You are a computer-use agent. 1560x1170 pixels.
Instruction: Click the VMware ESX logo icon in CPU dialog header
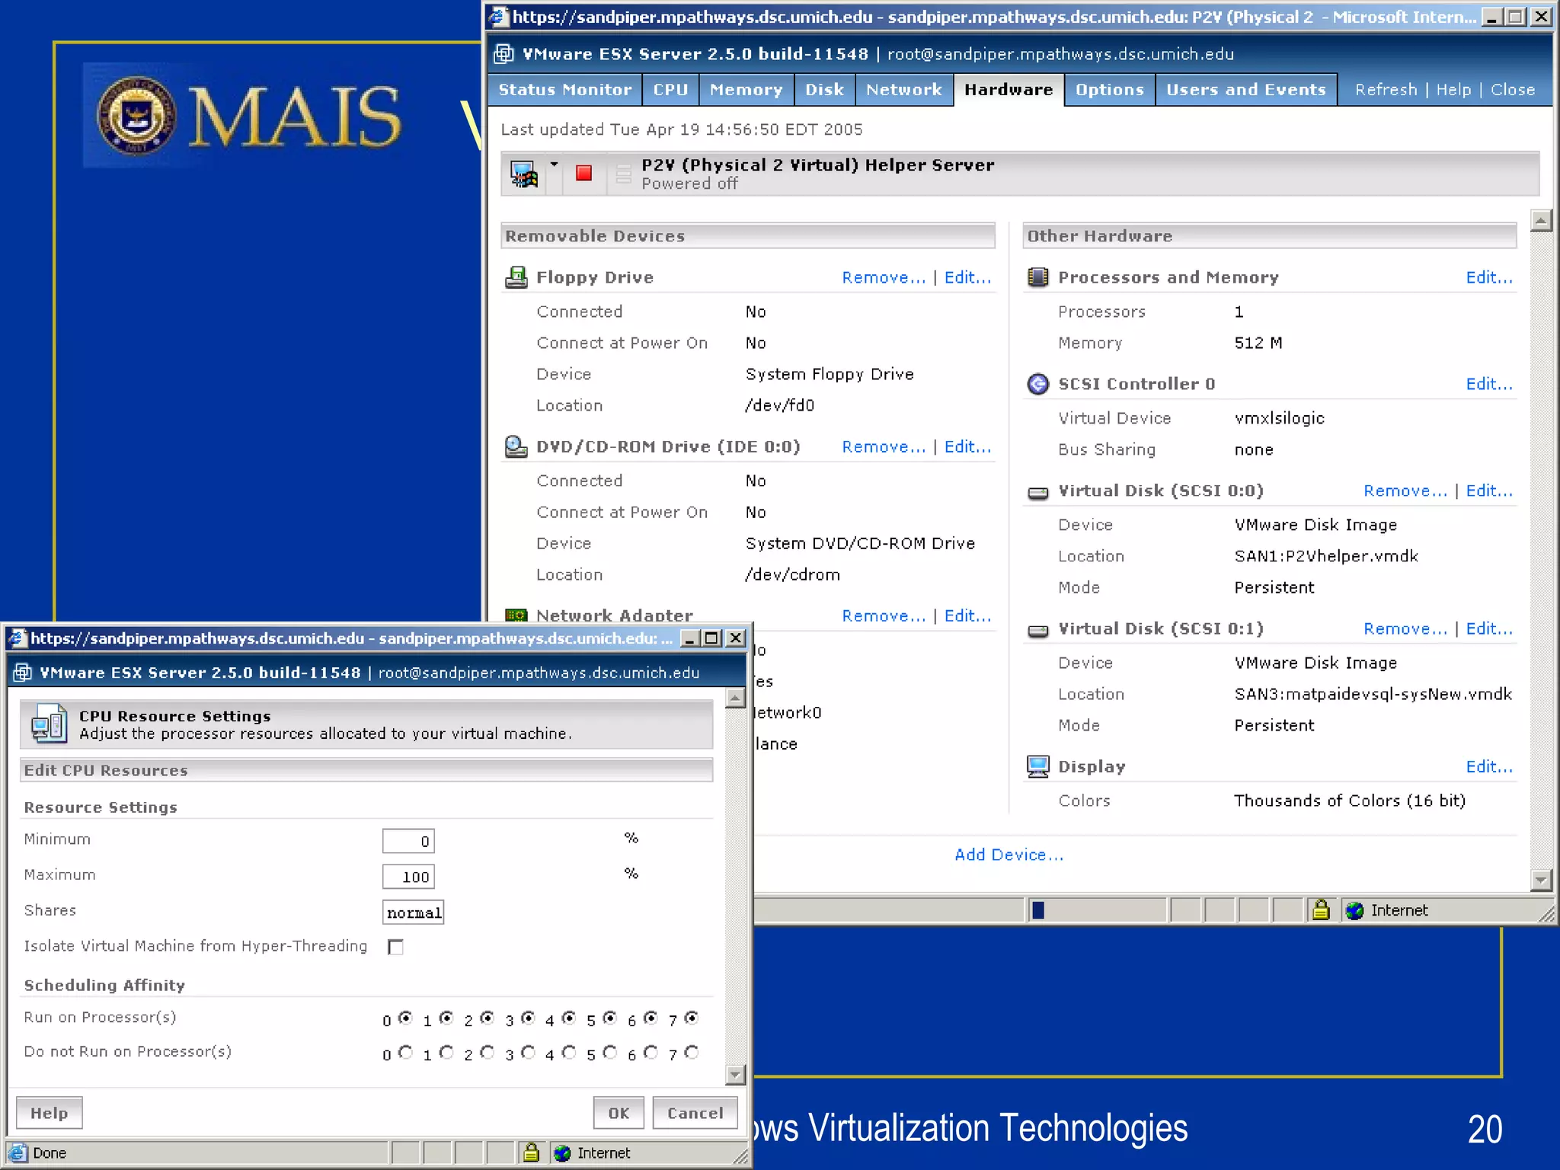click(x=23, y=673)
